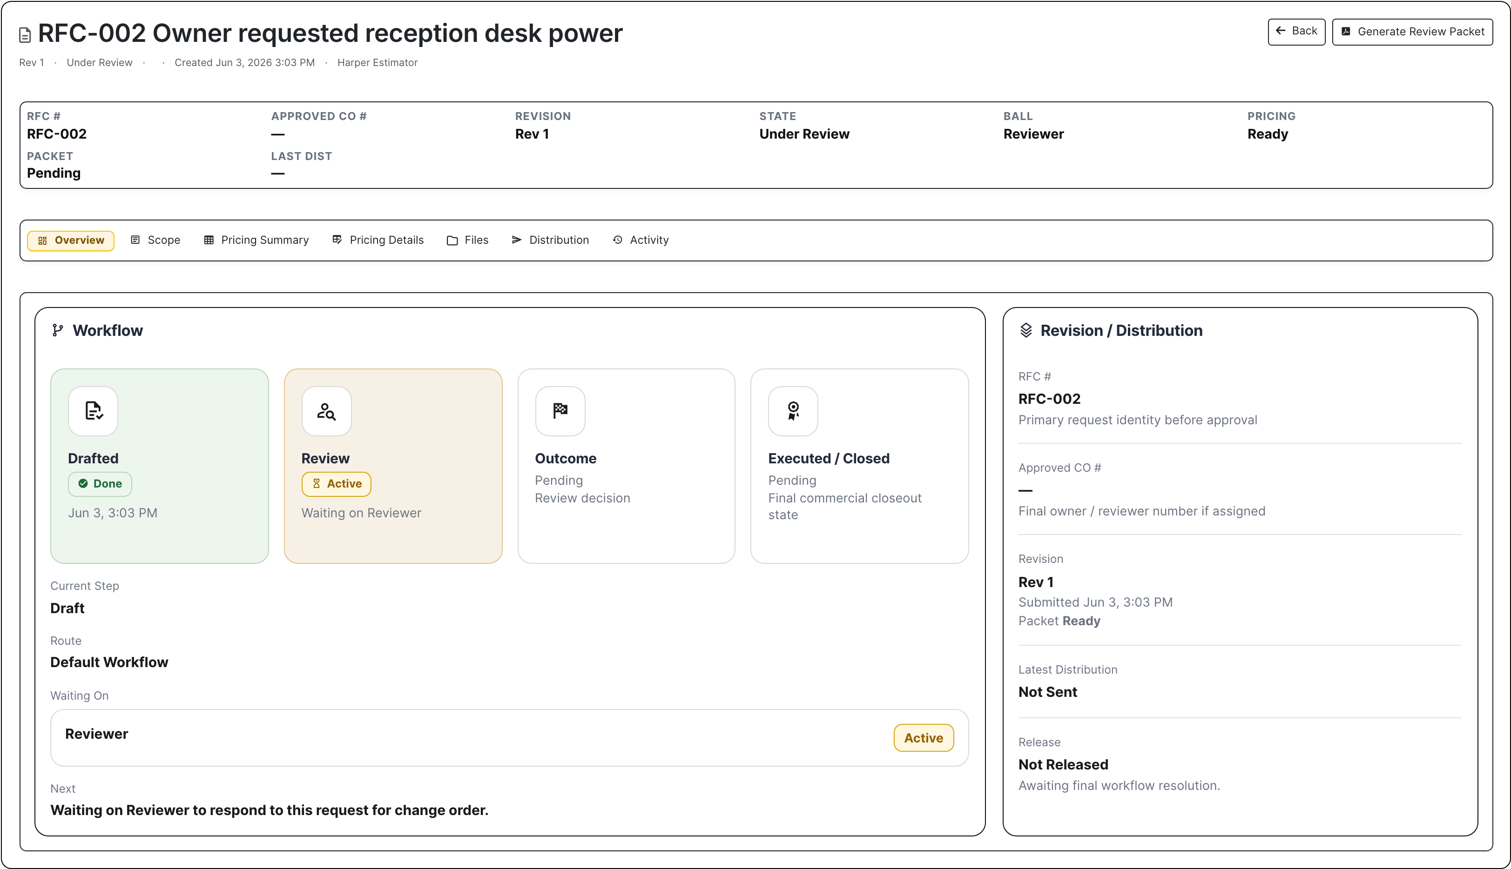
Task: Click the Active badge in Reviewer row
Action: click(x=924, y=738)
